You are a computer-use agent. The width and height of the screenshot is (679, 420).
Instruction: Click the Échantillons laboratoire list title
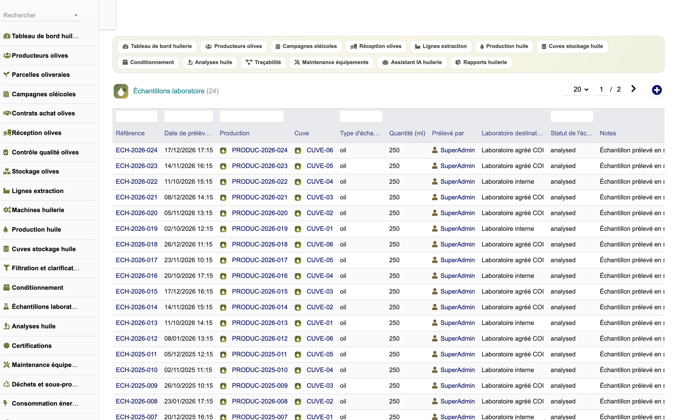(169, 91)
